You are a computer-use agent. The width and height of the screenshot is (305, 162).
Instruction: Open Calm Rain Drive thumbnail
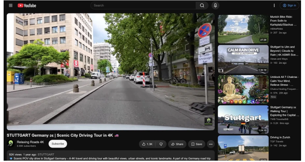pyautogui.click(x=243, y=59)
